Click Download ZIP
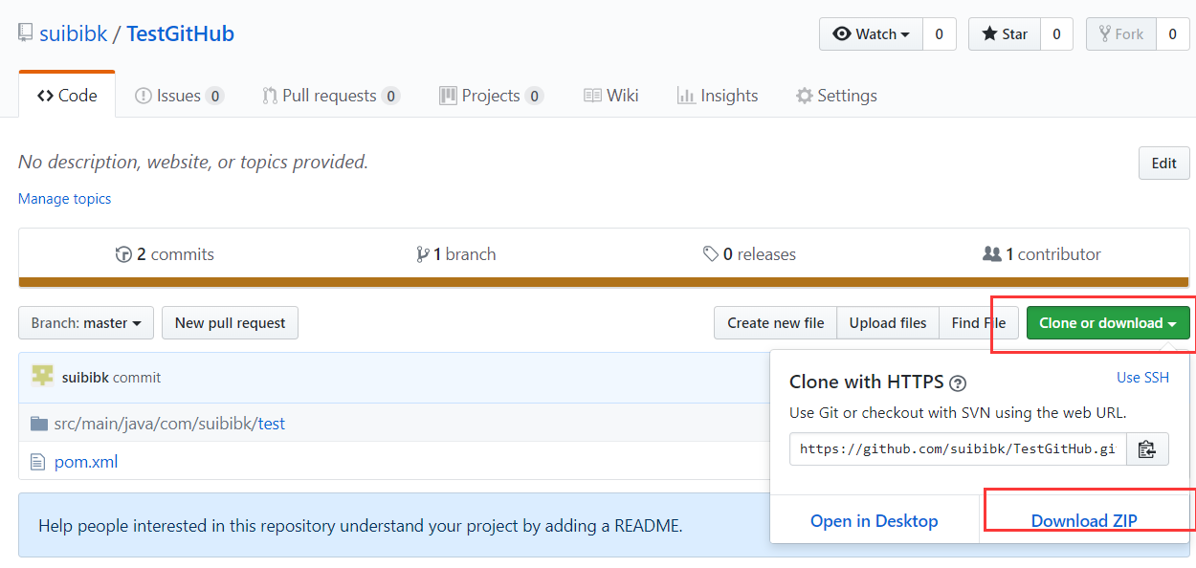Screen dimensions: 1196x568 (1084, 521)
